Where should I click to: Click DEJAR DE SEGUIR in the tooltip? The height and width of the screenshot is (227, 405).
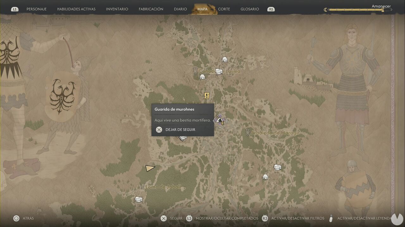tap(180, 130)
